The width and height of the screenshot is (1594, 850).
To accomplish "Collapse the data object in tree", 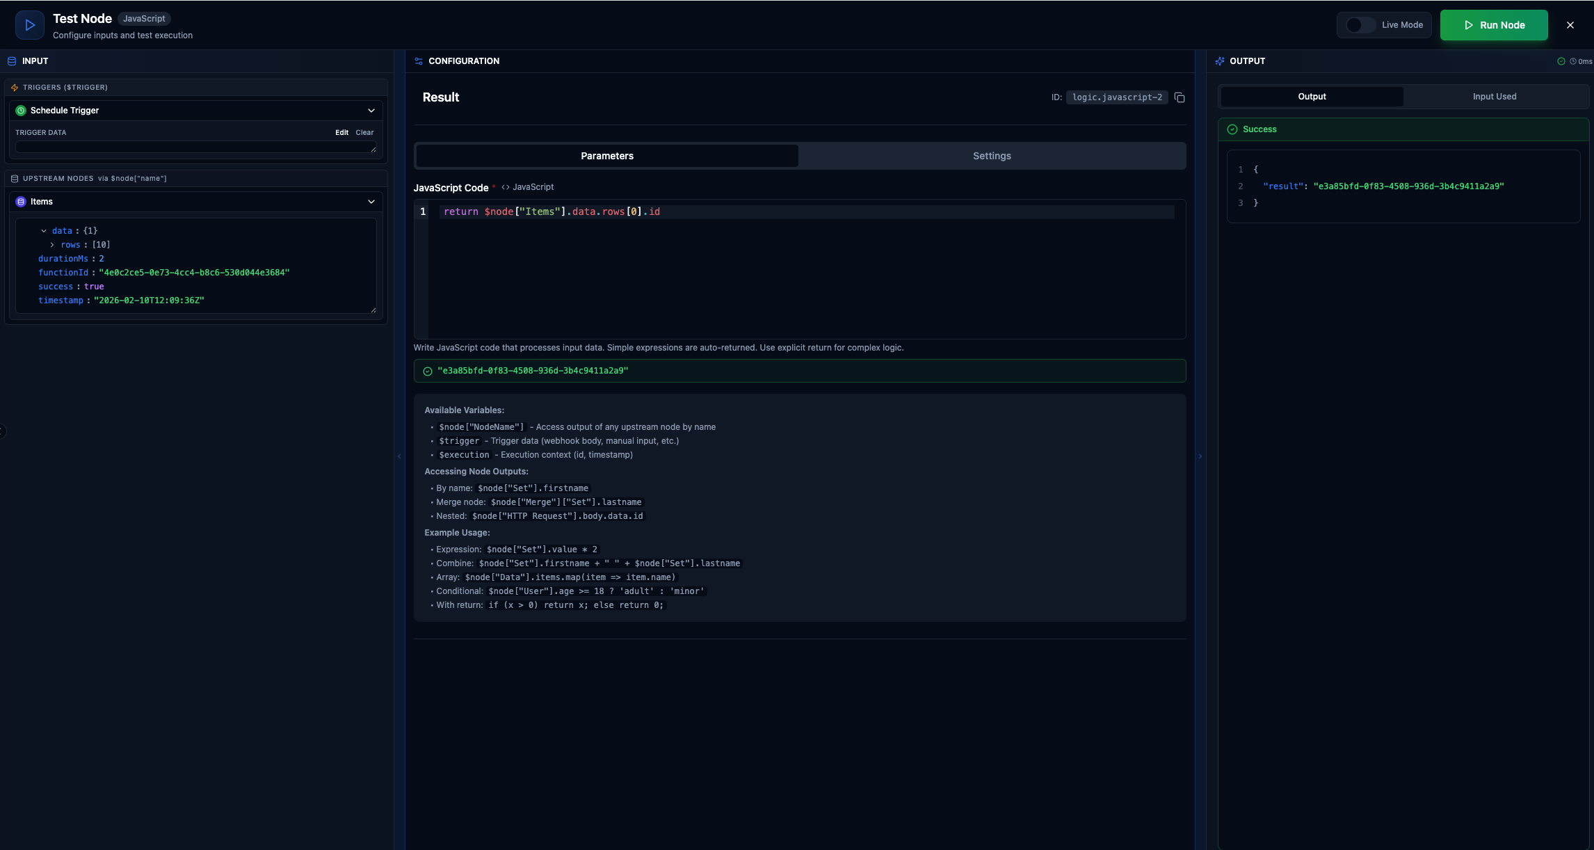I will [x=44, y=231].
